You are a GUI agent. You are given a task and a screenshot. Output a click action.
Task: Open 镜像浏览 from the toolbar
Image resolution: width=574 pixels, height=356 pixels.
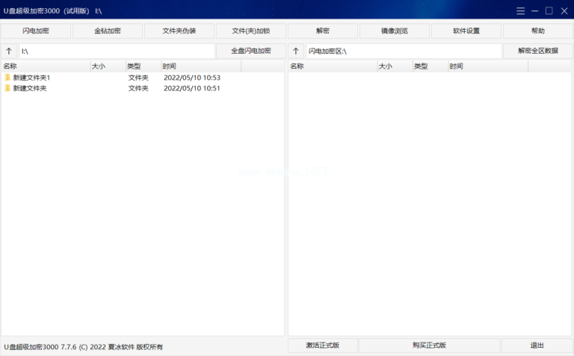(395, 31)
